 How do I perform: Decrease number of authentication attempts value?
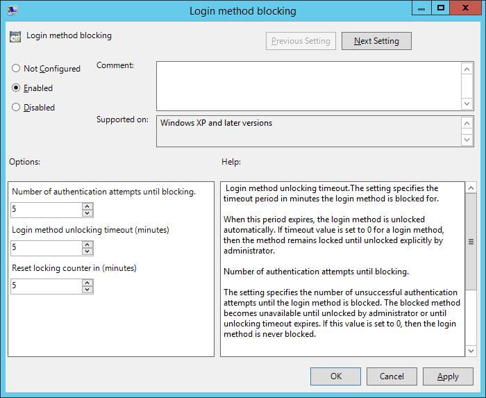click(87, 213)
